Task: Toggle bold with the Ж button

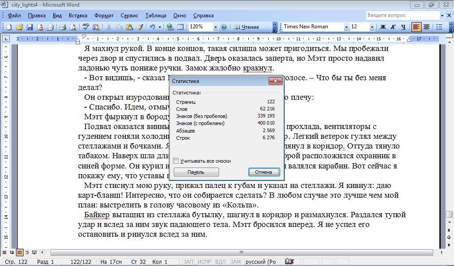Action: 383,27
